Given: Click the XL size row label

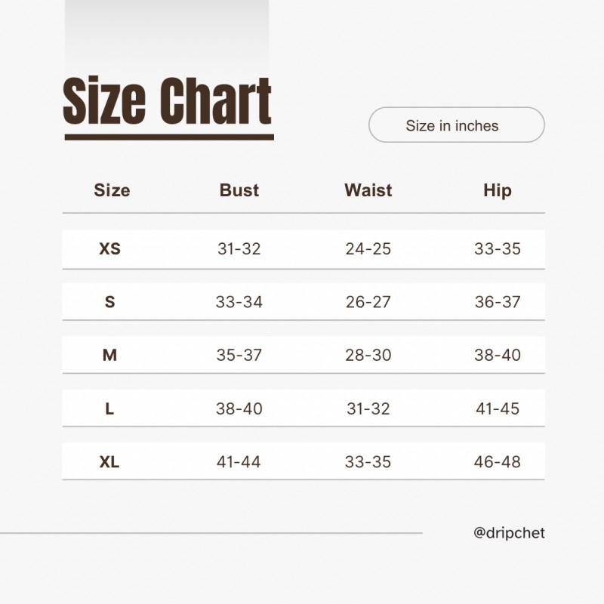Looking at the screenshot, I should click(x=110, y=461).
